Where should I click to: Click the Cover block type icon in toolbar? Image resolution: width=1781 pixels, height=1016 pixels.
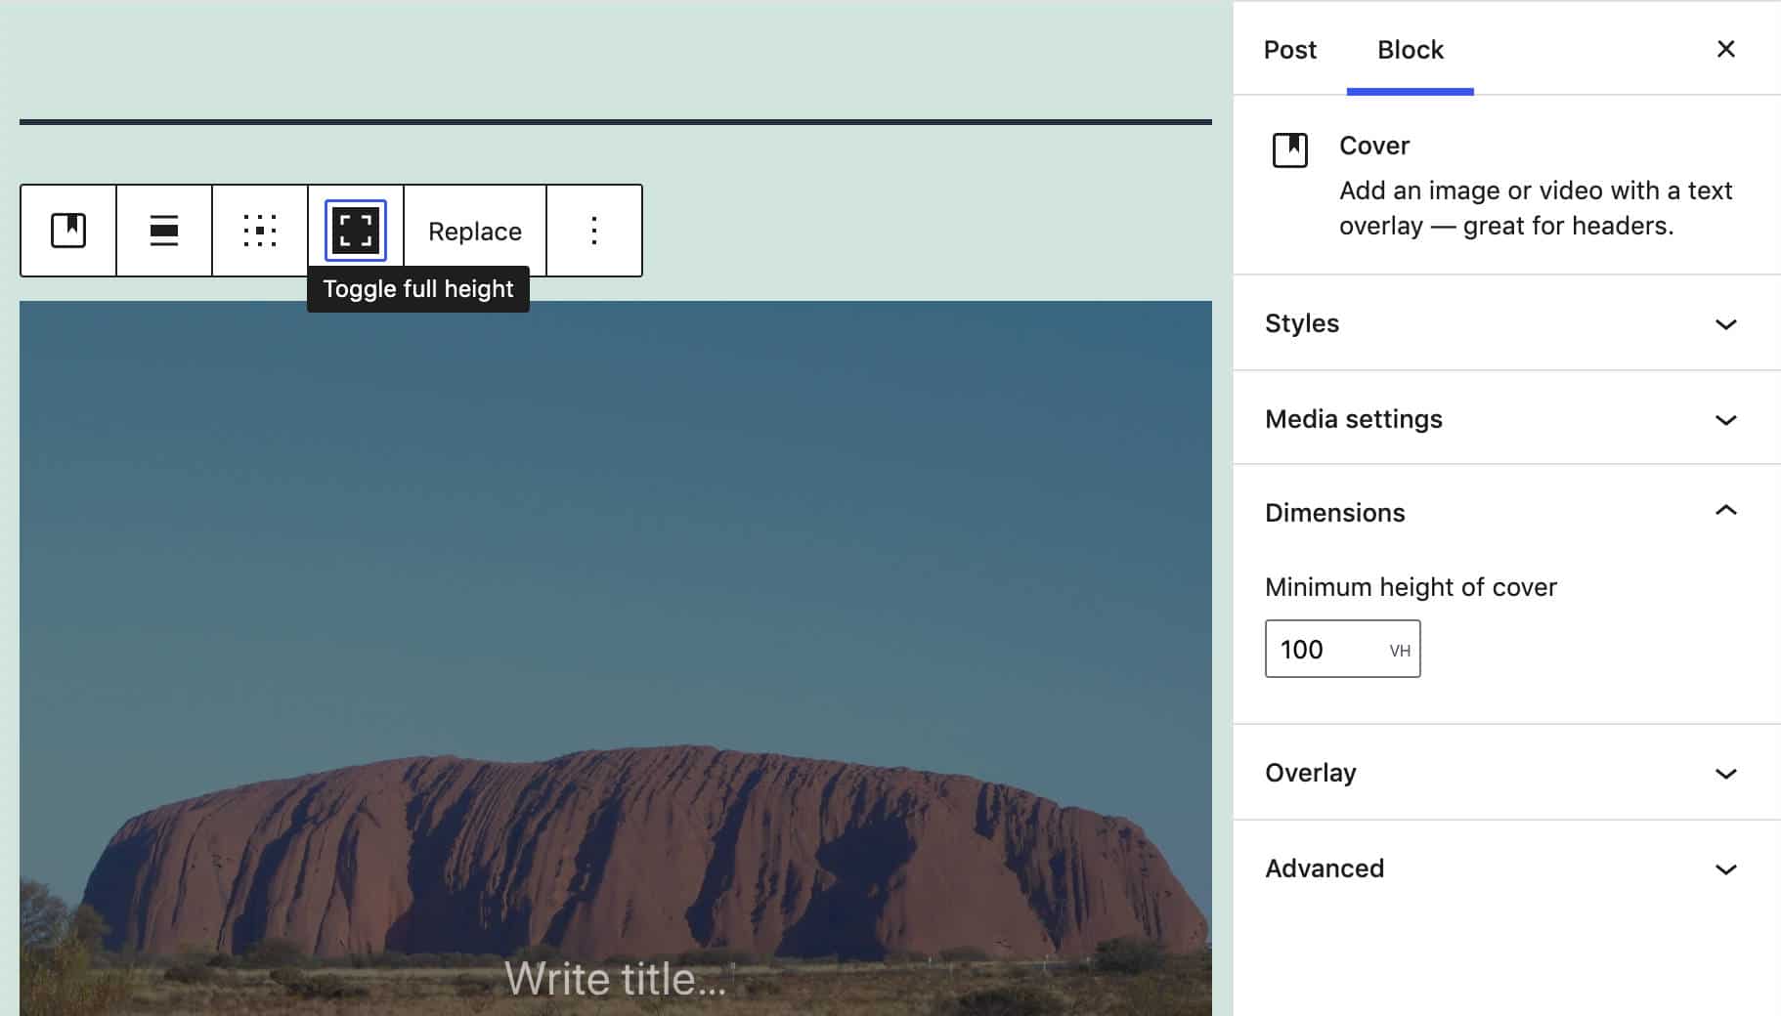click(68, 231)
